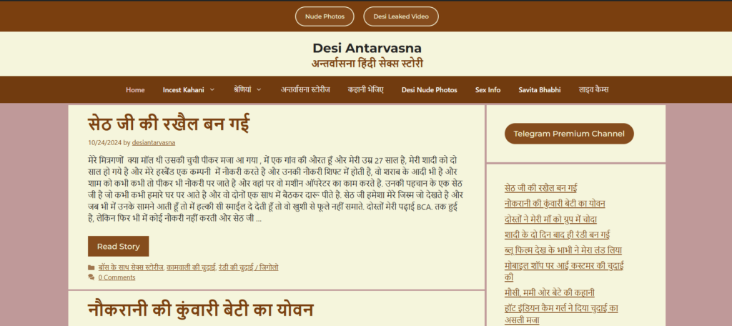This screenshot has width=732, height=326.
Task: Open the बॉस के साथ सेक्स स्टोरीज category link
Action: tap(131, 267)
